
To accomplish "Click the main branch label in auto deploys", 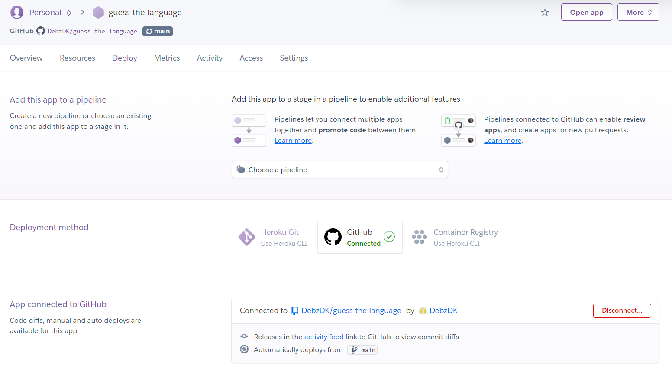I will coord(362,350).
